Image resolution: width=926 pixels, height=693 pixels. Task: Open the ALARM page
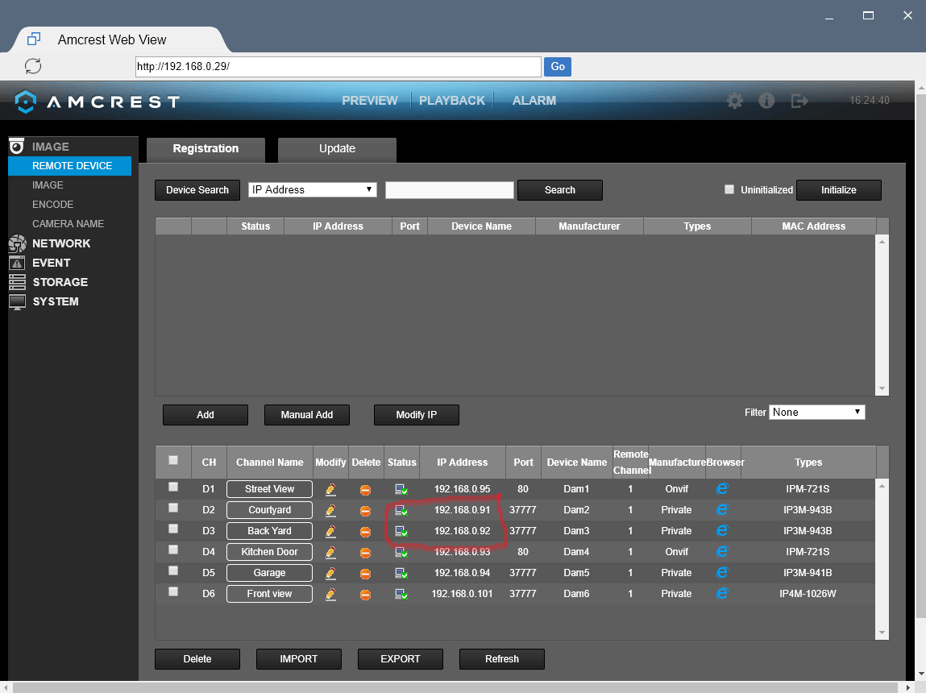(534, 101)
